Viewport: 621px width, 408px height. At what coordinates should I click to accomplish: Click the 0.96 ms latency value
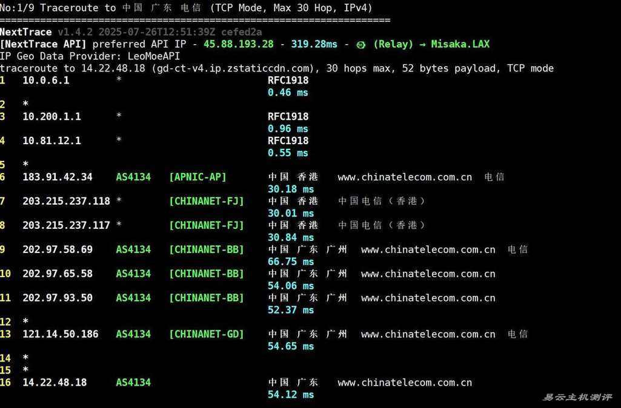coord(288,129)
